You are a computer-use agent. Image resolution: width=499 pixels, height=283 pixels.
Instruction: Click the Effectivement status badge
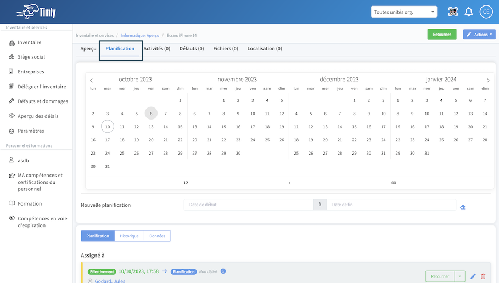tap(102, 271)
